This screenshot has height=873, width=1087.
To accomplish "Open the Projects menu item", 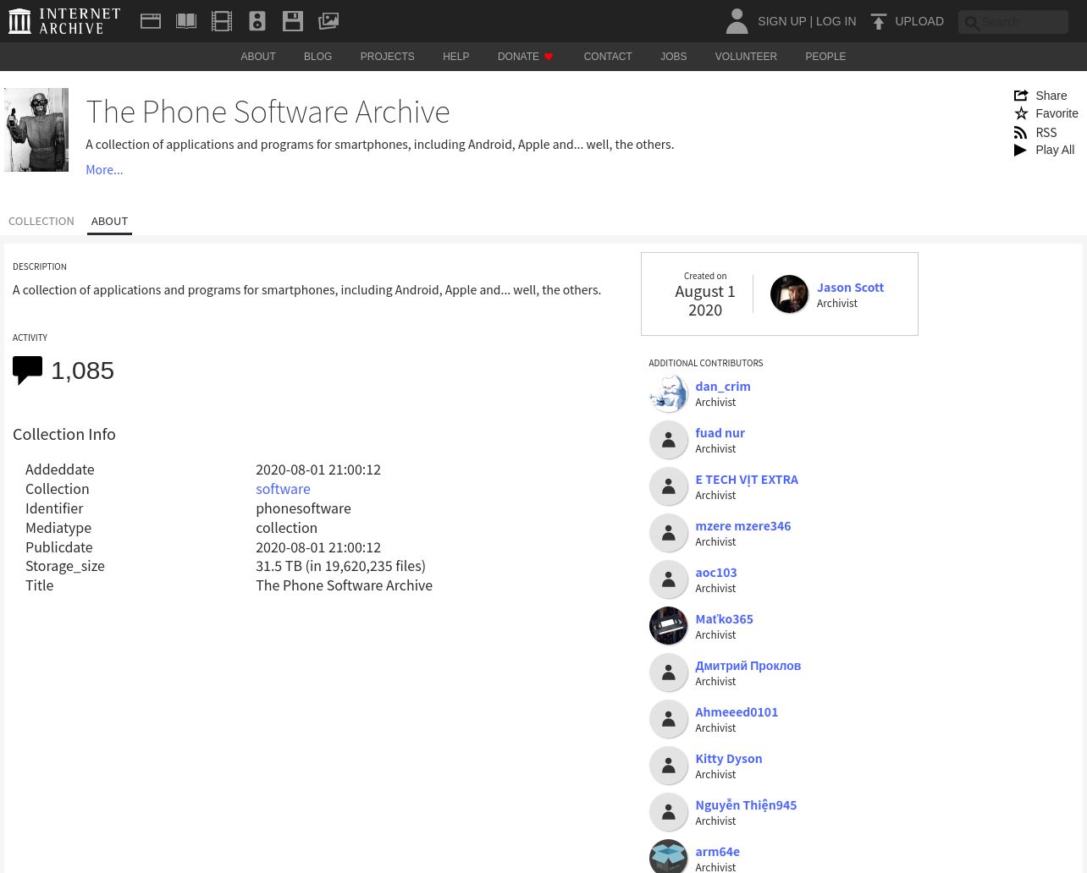I will [387, 57].
